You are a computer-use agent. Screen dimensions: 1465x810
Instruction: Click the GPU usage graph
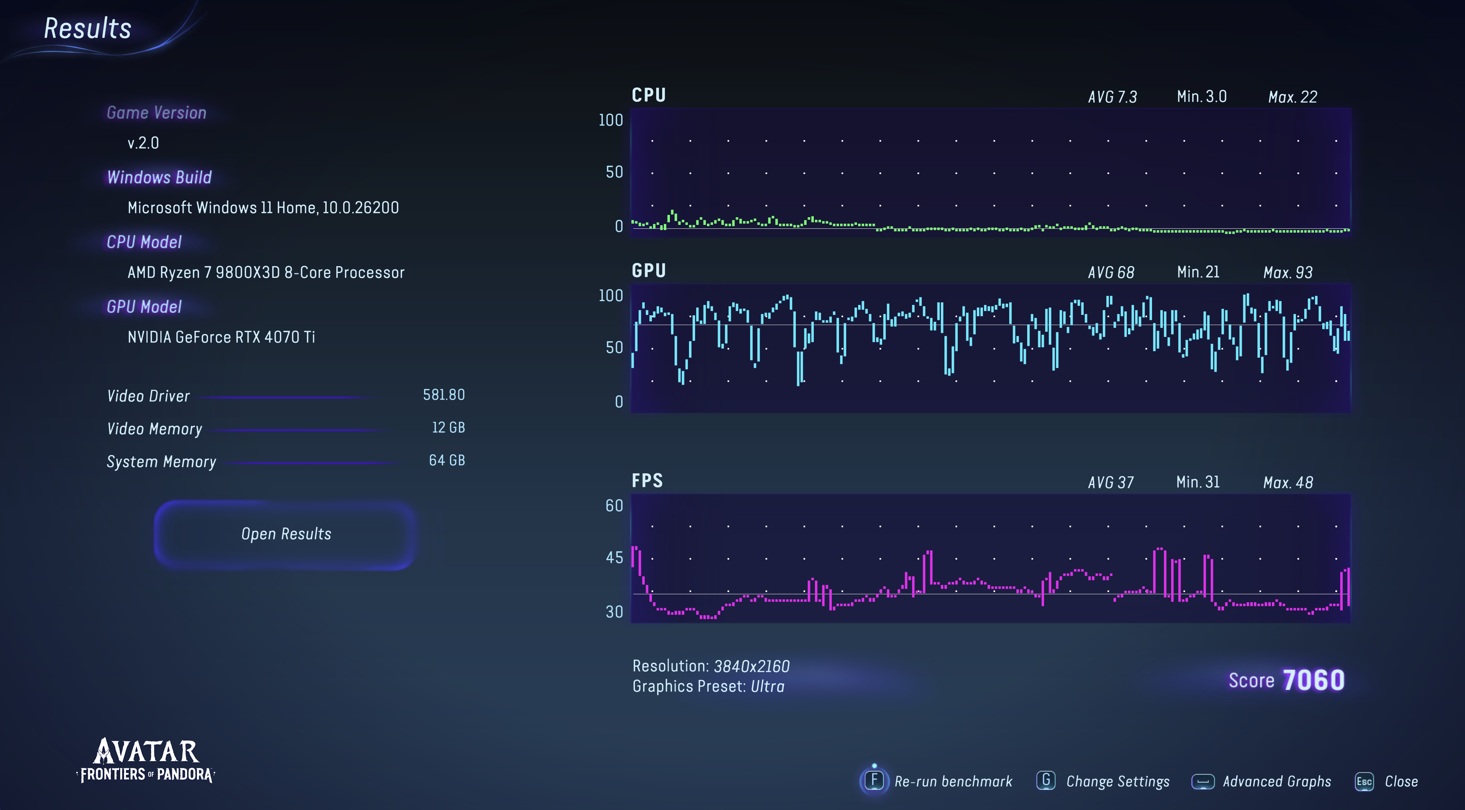[x=990, y=347]
